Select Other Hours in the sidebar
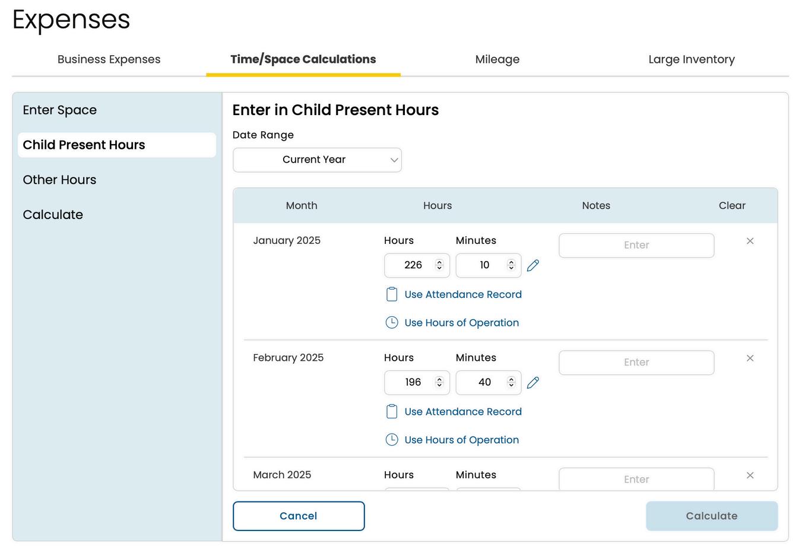799x556 pixels. (59, 180)
